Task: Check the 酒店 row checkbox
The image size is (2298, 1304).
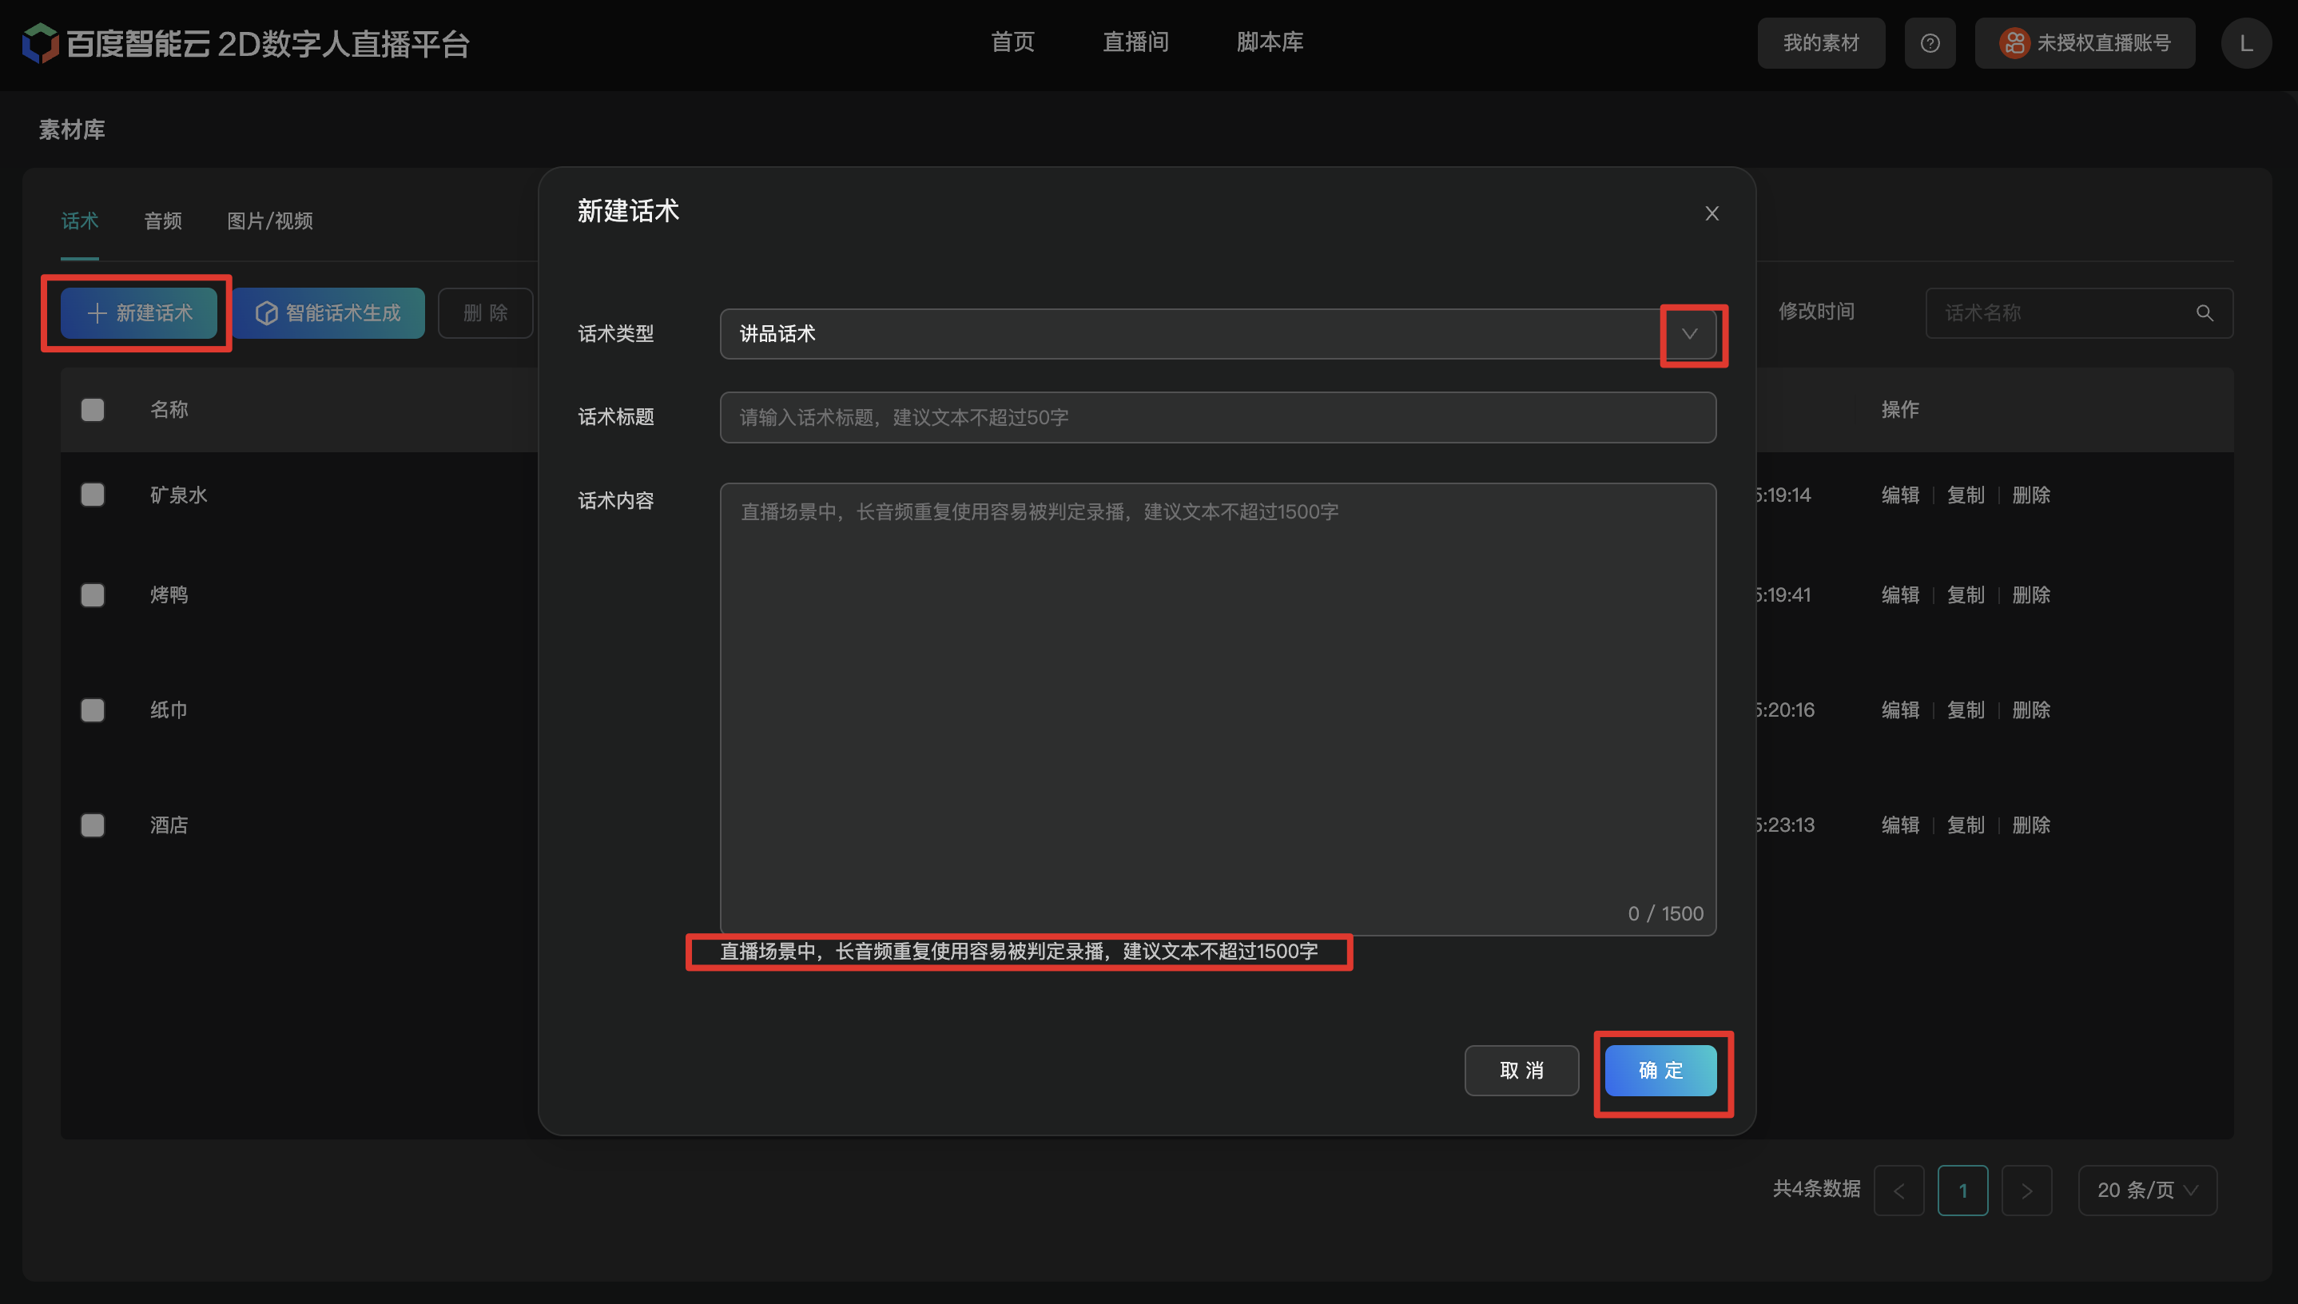Action: click(92, 825)
